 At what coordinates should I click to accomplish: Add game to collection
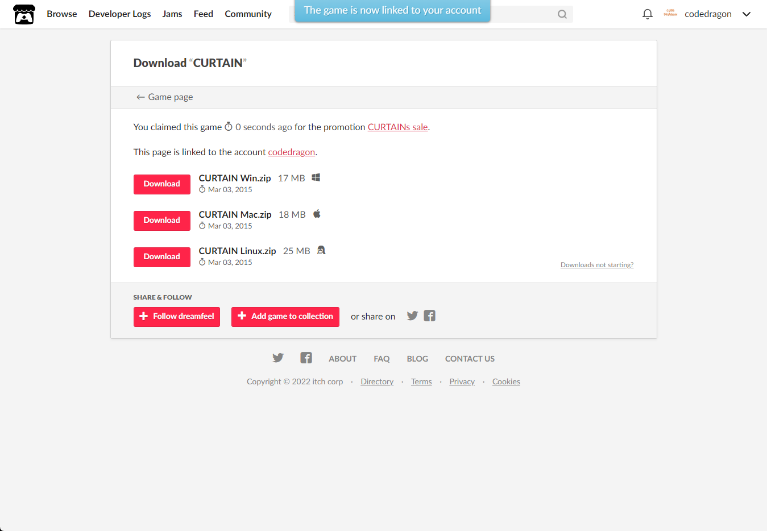[x=285, y=317]
